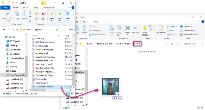Screen dimensions: 205x110
Task: Open Move to menu in Music window
Action: coord(111,30)
